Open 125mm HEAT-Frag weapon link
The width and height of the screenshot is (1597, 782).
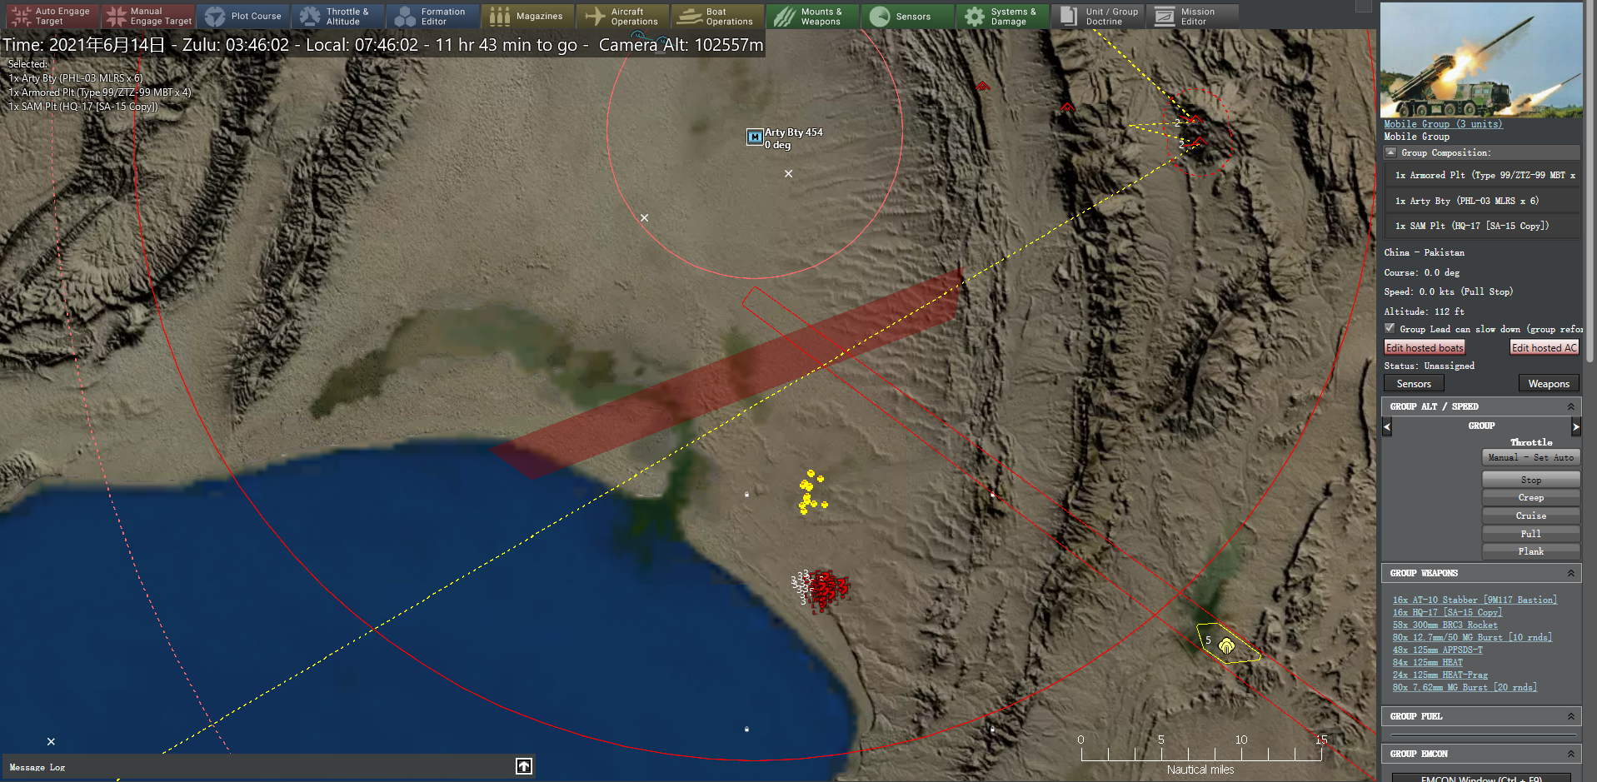coord(1440,675)
